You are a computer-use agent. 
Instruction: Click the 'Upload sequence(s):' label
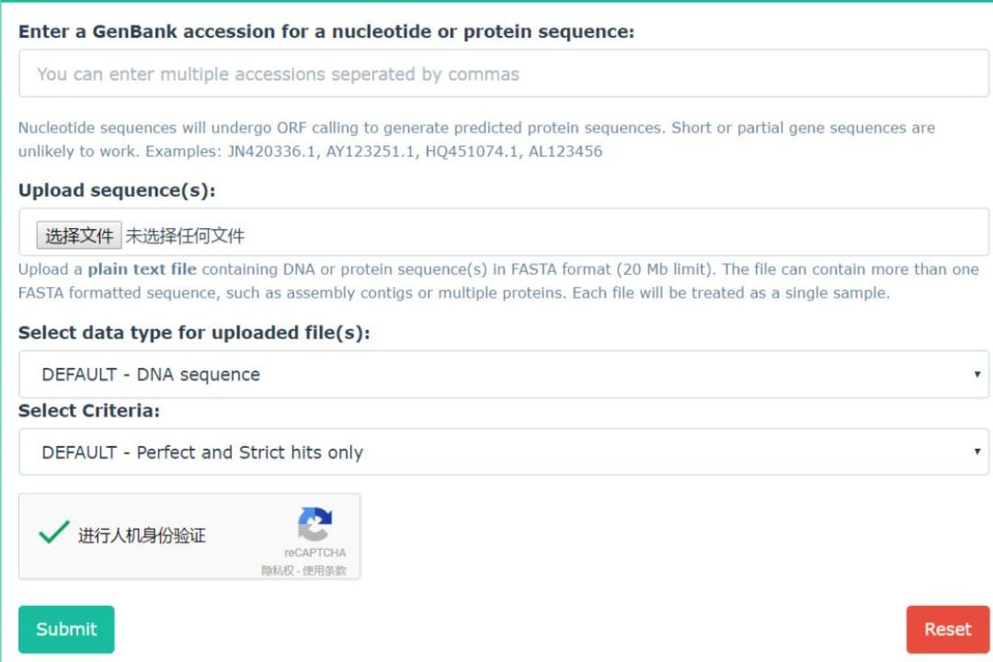coord(117,191)
